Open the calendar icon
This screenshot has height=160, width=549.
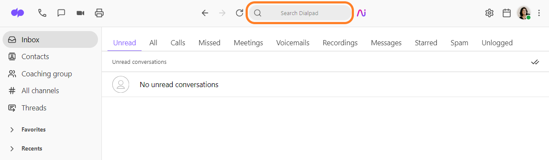coord(507,13)
